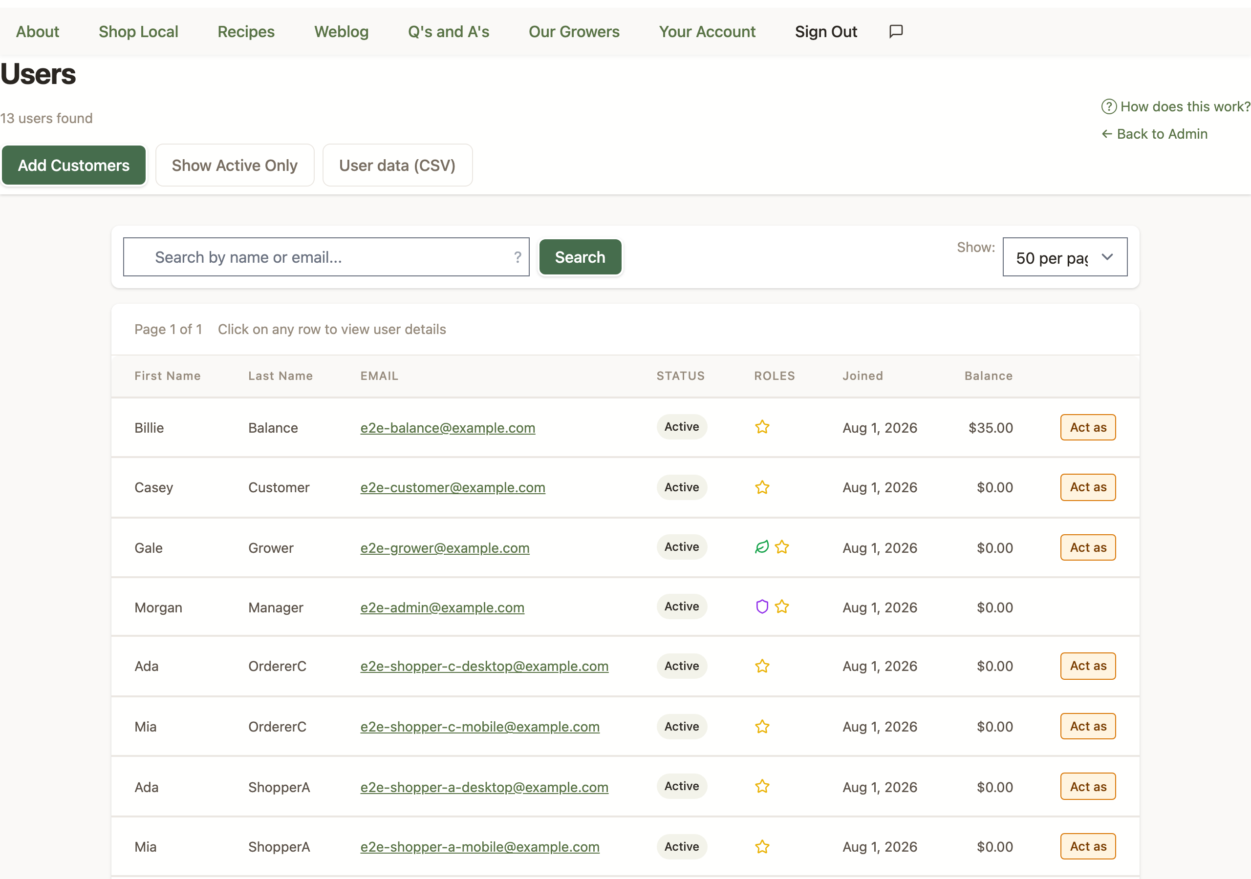This screenshot has width=1251, height=879.
Task: Click the 'Page 1 of 1' text
Action: tap(168, 330)
